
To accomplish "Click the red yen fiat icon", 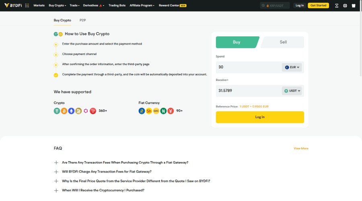I will tap(171, 111).
